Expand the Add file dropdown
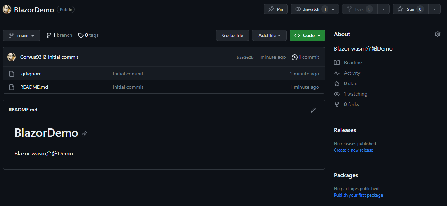The image size is (447, 206). [x=269, y=35]
